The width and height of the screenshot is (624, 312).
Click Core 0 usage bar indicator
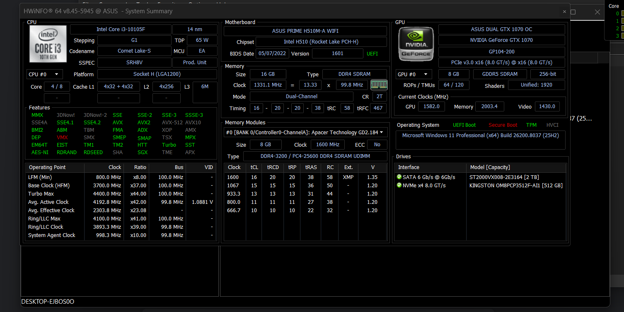622,14
